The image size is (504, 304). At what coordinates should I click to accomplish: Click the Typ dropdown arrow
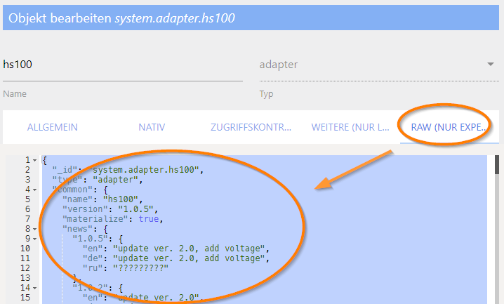pyautogui.click(x=491, y=65)
